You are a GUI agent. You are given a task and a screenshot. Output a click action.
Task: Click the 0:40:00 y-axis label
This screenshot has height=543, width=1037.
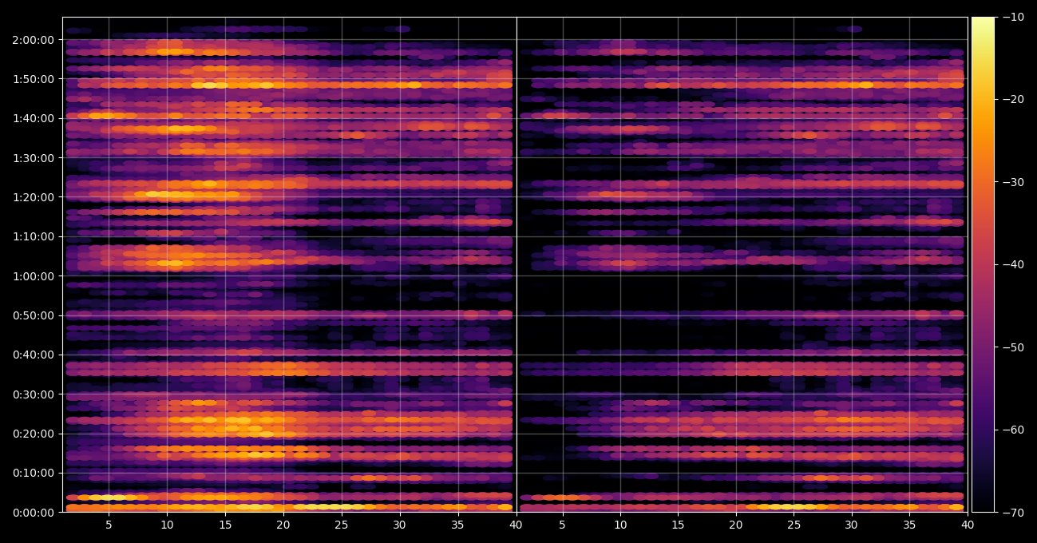[x=33, y=355]
